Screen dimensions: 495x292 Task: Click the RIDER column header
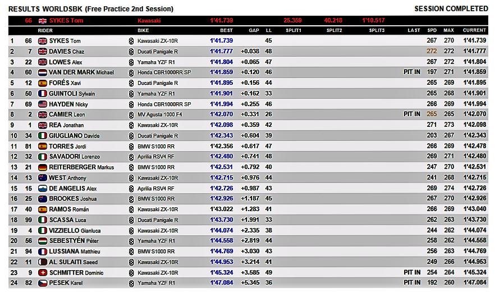tap(45, 31)
